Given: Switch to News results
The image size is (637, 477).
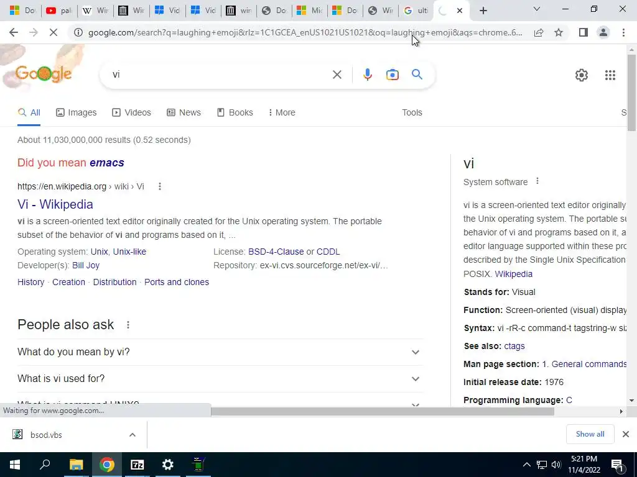Looking at the screenshot, I should coord(184,113).
